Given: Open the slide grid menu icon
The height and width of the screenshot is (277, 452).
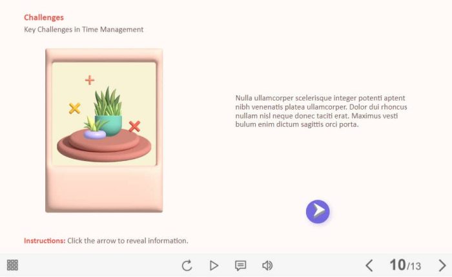Looking at the screenshot, I should click(x=12, y=265).
